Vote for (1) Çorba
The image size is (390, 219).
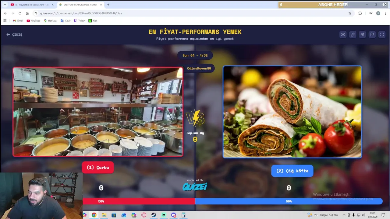(98, 168)
